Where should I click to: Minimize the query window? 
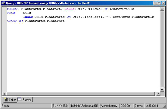[155, 3]
